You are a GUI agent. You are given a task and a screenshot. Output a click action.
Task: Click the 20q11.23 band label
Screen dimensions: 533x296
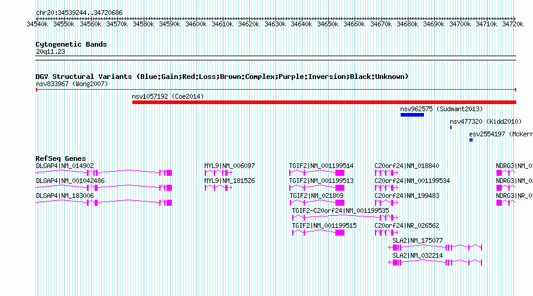[50, 51]
